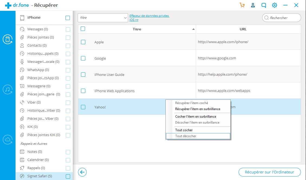Click the Notes icon
306x180 pixels.
tap(22, 152)
